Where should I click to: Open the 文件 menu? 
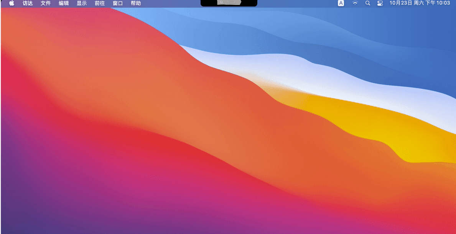[46, 3]
